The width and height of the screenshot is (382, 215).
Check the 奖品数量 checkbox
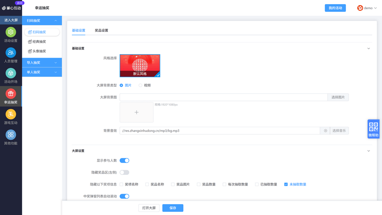(199, 184)
